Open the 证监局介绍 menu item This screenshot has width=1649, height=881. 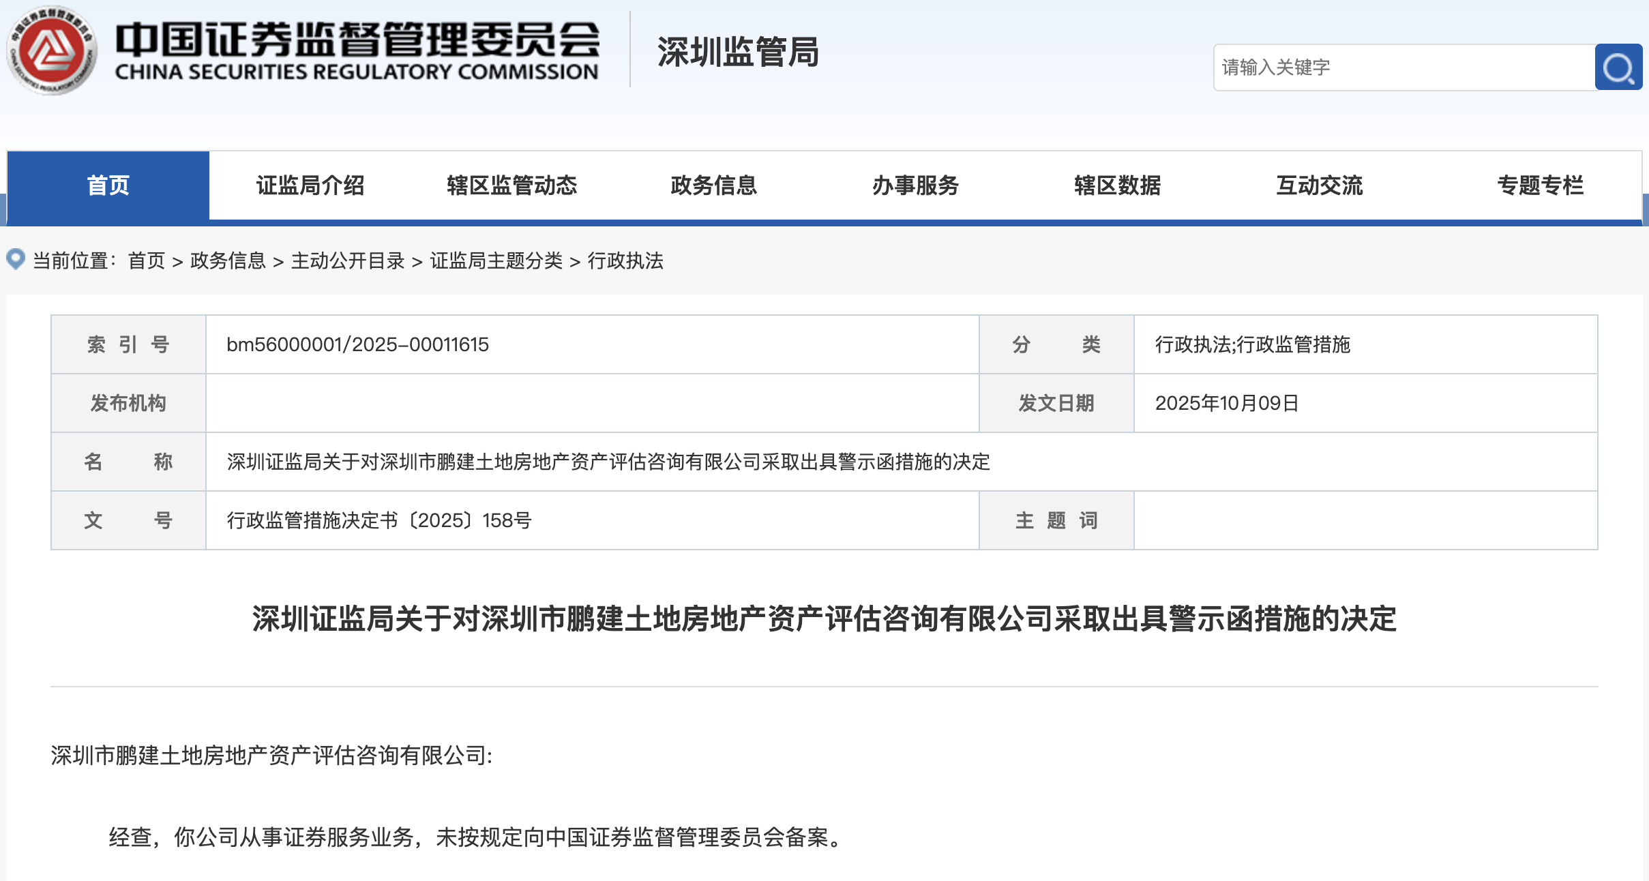(x=310, y=185)
